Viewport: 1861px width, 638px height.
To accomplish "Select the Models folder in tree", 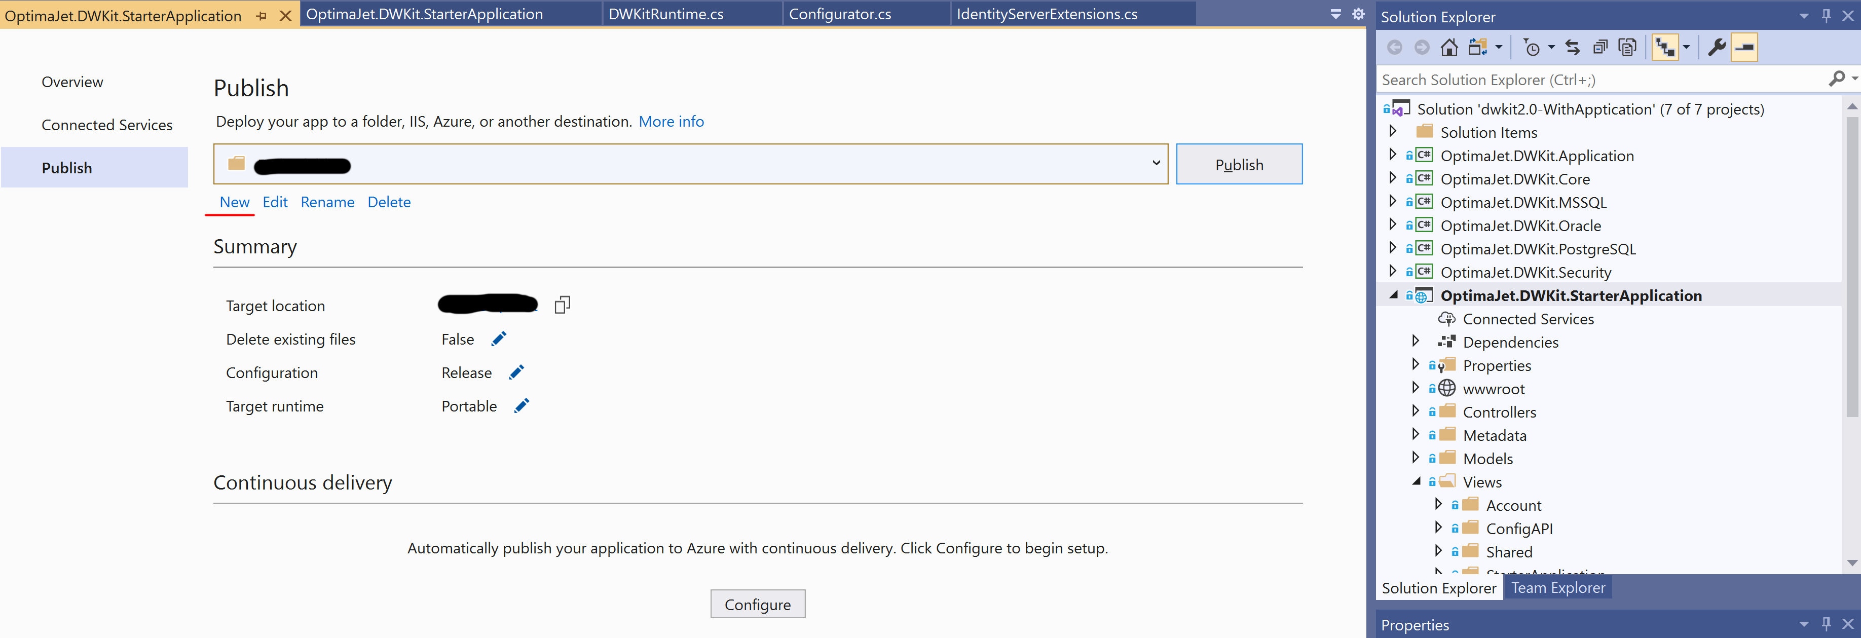I will point(1487,458).
